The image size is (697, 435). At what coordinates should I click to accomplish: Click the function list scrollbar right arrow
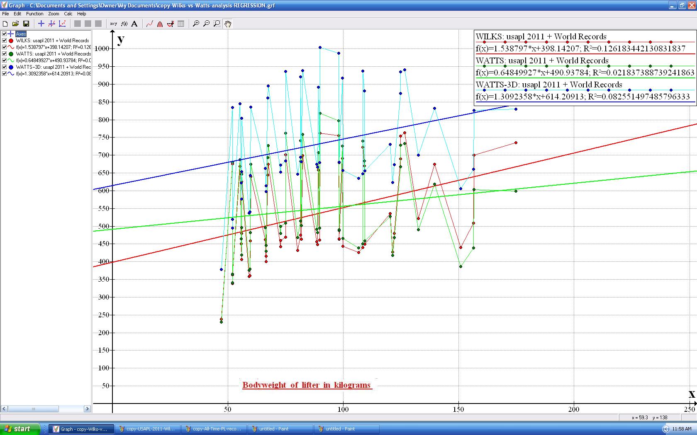tap(87, 409)
